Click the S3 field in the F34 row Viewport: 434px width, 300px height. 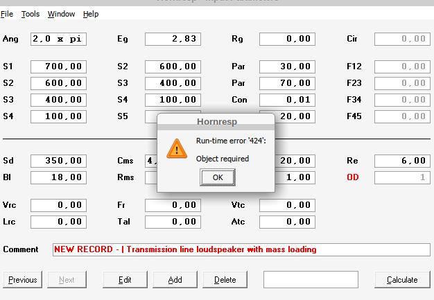tap(58, 100)
